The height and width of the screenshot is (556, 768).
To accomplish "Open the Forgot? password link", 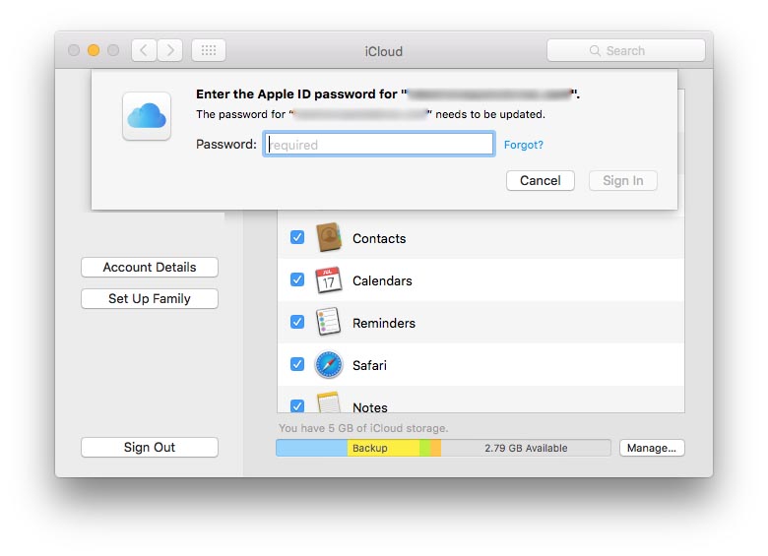I will 524,145.
